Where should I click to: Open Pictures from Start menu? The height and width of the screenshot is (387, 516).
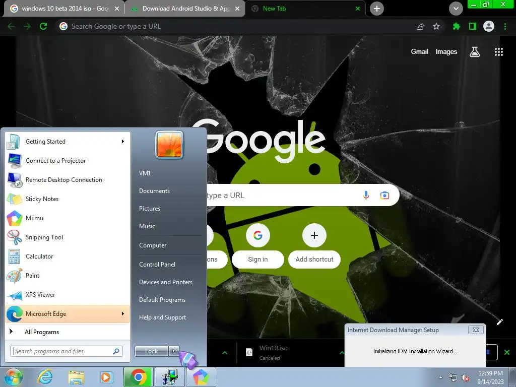[x=150, y=209]
